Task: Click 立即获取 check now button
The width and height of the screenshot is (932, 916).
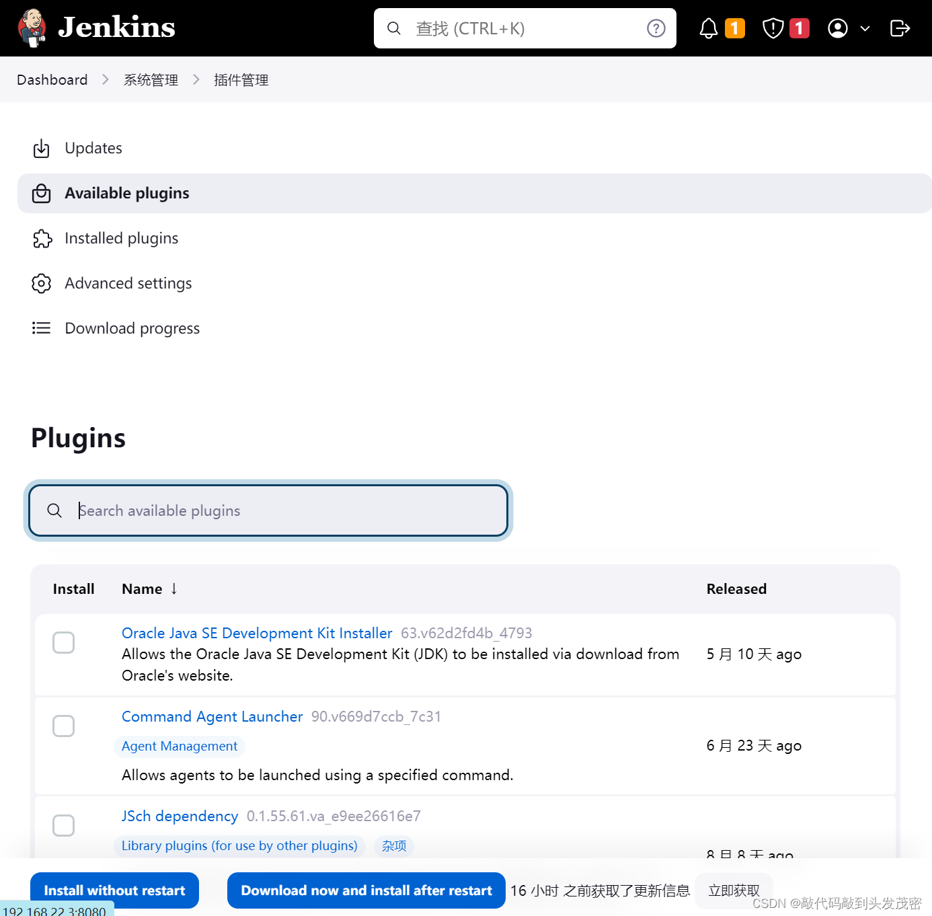Action: point(734,890)
